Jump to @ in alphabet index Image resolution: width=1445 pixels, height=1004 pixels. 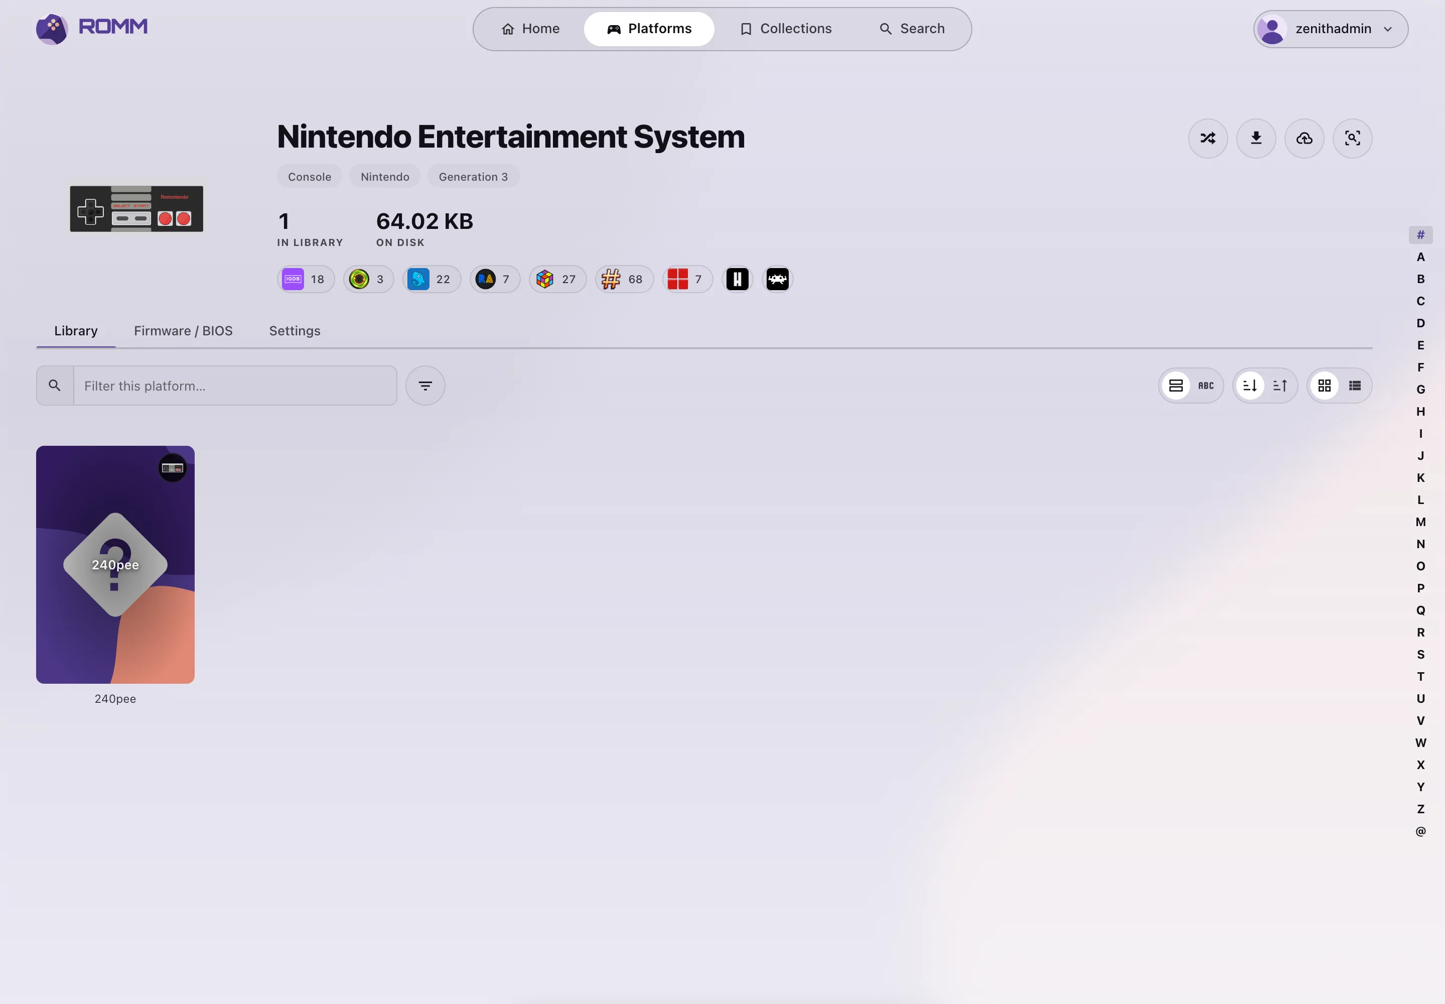click(x=1420, y=831)
